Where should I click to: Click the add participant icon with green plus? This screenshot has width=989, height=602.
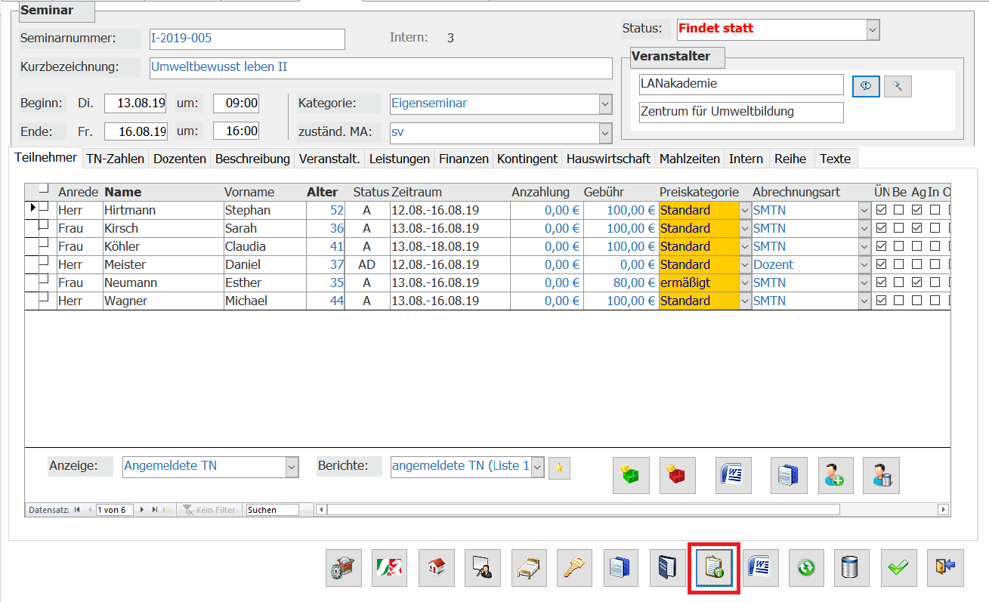pos(835,475)
